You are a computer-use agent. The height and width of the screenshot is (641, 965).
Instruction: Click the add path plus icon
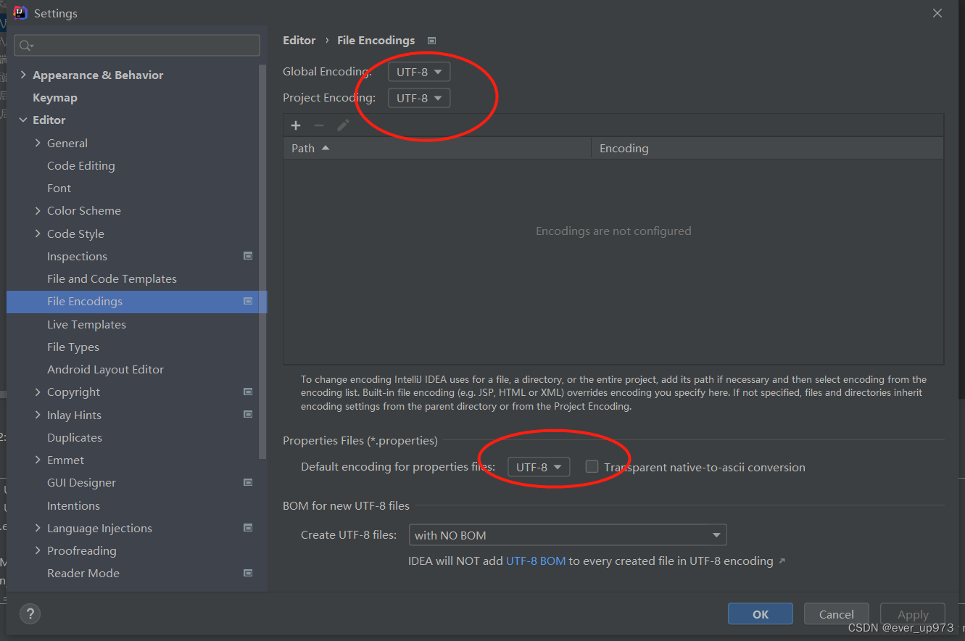[x=296, y=125]
